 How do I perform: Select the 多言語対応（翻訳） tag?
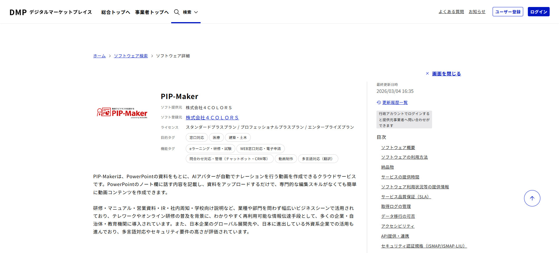(318, 159)
